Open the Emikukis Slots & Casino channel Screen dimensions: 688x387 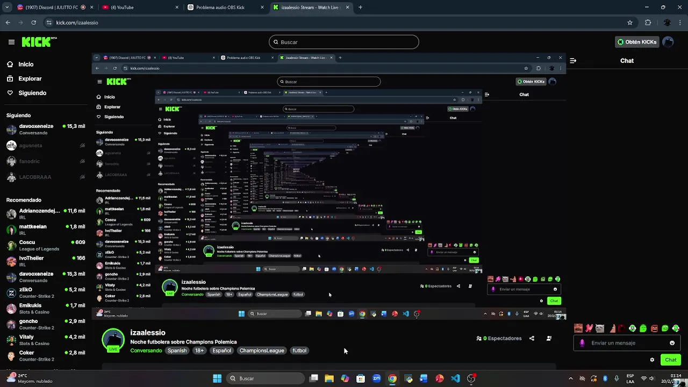coord(46,309)
